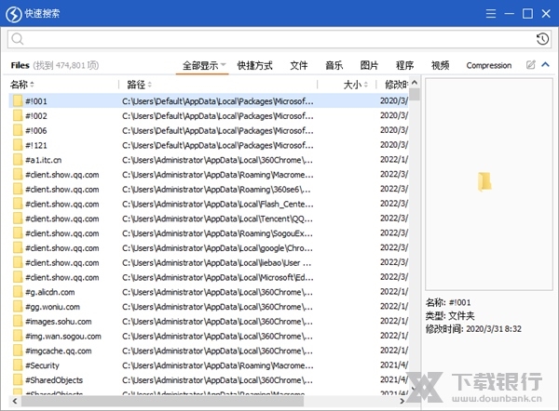Click folder icon of #img.wan.sogou.com row
This screenshot has height=411, width=559.
pyautogui.click(x=18, y=336)
